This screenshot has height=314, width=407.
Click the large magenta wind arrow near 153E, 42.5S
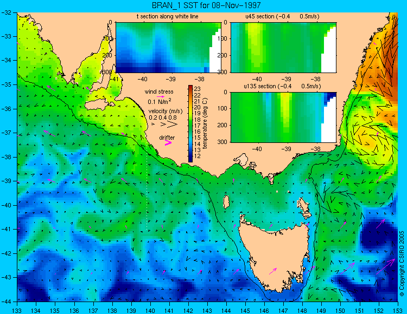tap(386, 266)
